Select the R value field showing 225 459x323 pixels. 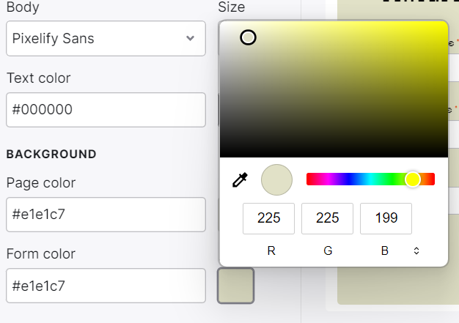point(268,218)
